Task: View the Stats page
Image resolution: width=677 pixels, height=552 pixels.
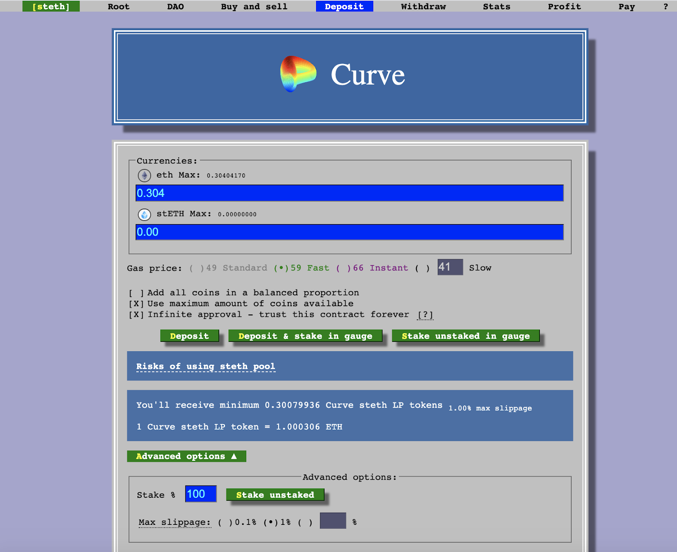Action: pyautogui.click(x=496, y=6)
